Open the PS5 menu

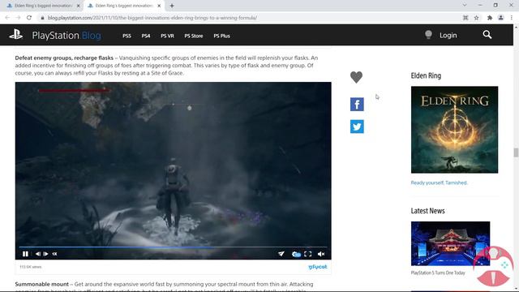click(x=127, y=36)
